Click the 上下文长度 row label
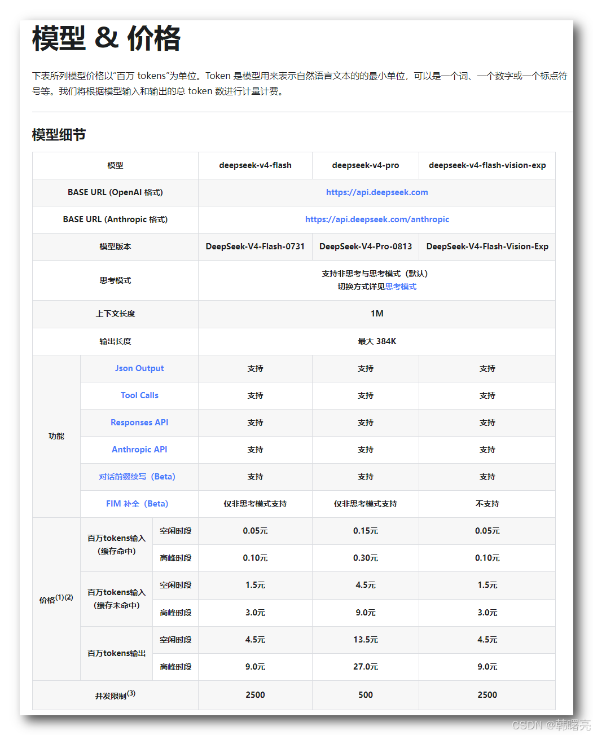The height and width of the screenshot is (735, 593). [115, 314]
